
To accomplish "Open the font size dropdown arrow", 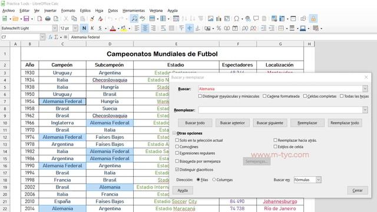I will [75, 28].
